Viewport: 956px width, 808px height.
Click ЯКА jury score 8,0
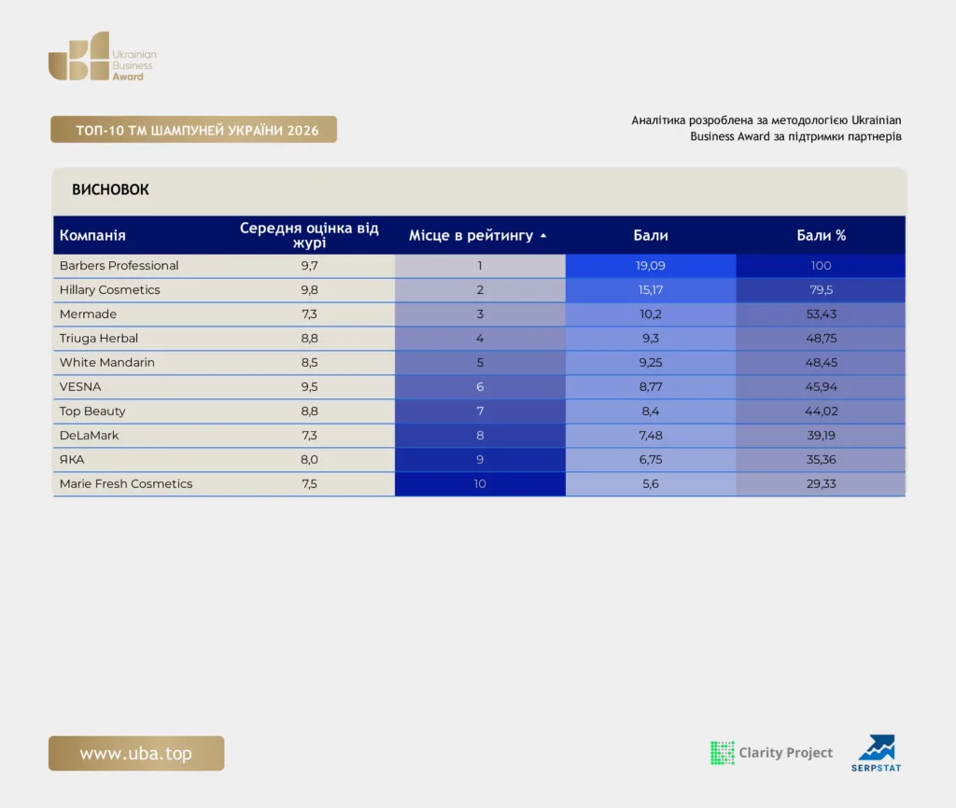point(309,459)
